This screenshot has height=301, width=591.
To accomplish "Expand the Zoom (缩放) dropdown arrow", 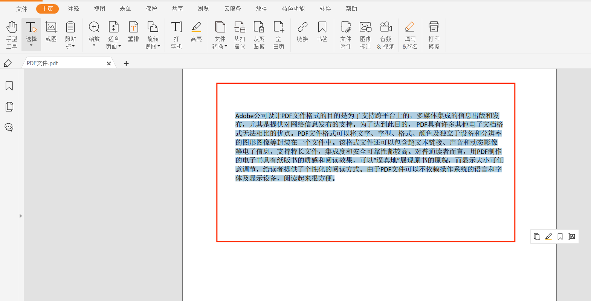I will pos(94,46).
